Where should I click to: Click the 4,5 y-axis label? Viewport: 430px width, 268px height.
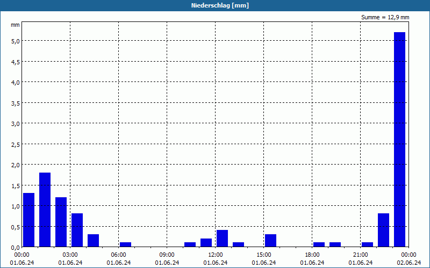[x=15, y=62]
